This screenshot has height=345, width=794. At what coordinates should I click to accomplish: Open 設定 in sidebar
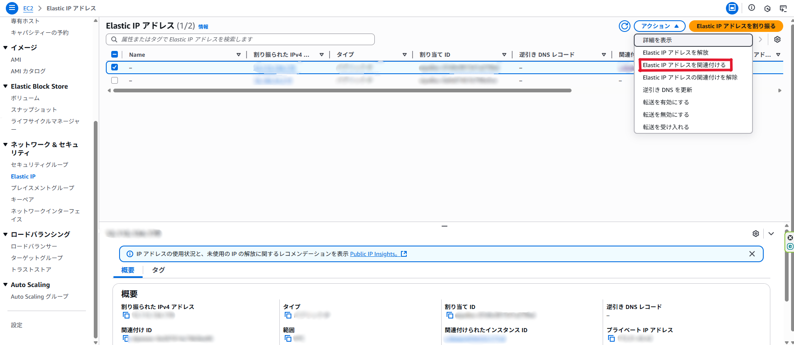pyautogui.click(x=17, y=325)
